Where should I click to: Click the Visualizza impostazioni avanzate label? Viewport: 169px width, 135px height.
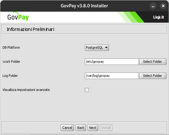(x=26, y=90)
